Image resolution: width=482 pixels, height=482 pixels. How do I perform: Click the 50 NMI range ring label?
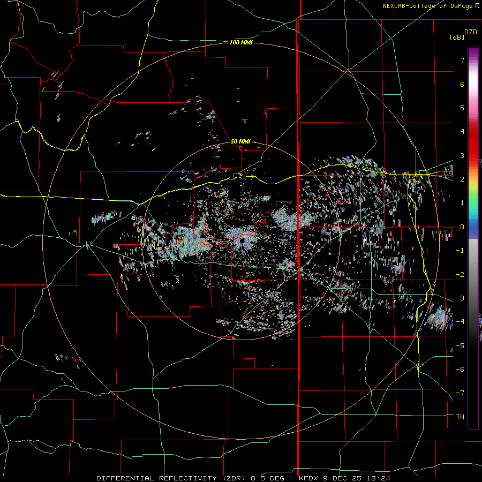pos(240,141)
